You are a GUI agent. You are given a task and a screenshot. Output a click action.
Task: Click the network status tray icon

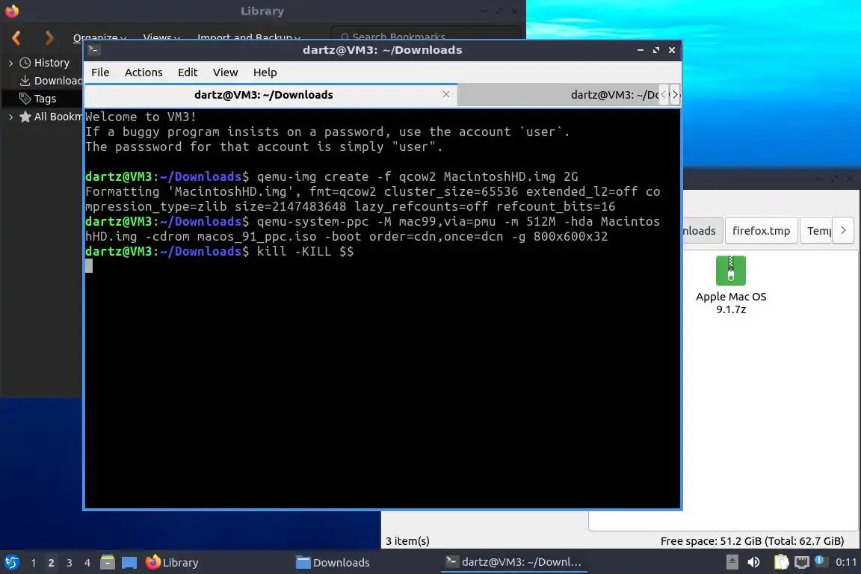[802, 563]
